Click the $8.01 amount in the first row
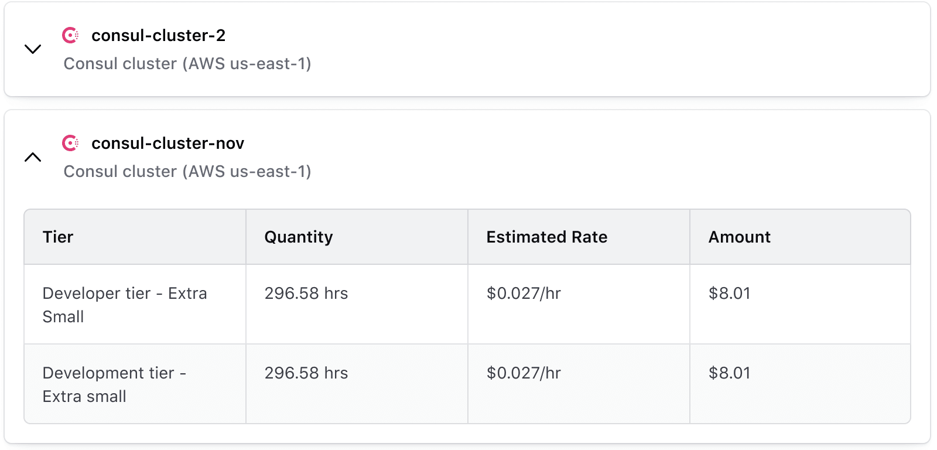 click(729, 294)
